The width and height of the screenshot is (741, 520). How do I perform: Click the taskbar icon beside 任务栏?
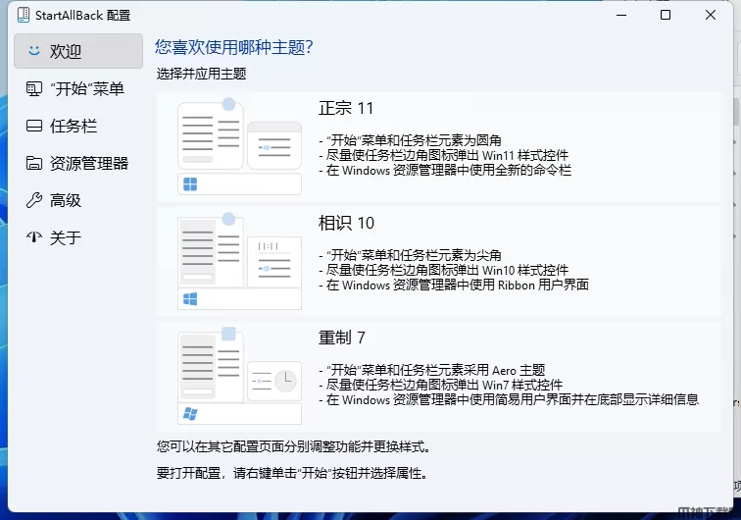pos(34,126)
